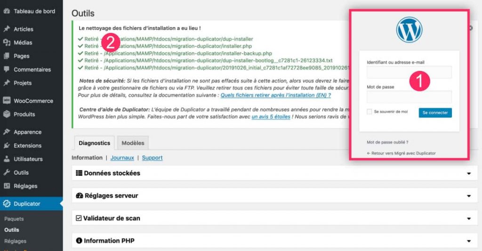Open Outils submenu under Duplicator
The width and height of the screenshot is (482, 251).
click(12, 230)
